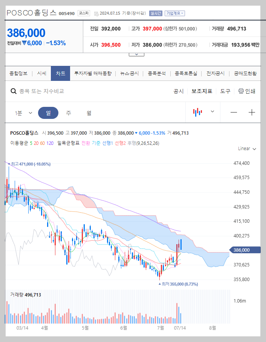Open the 1분 interval dropdown

(23, 112)
